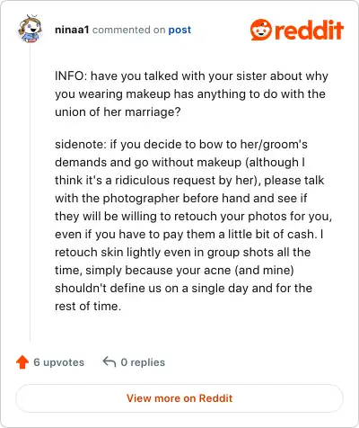This screenshot has height=428, width=359.
Task: Click the vertical comment thread line
Action: pyautogui.click(x=30, y=193)
